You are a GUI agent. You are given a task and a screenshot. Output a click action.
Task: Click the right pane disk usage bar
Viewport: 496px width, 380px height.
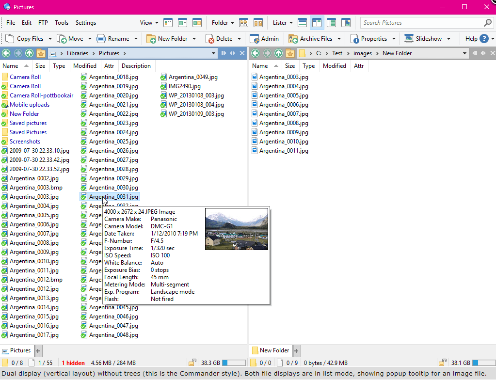click(x=484, y=363)
